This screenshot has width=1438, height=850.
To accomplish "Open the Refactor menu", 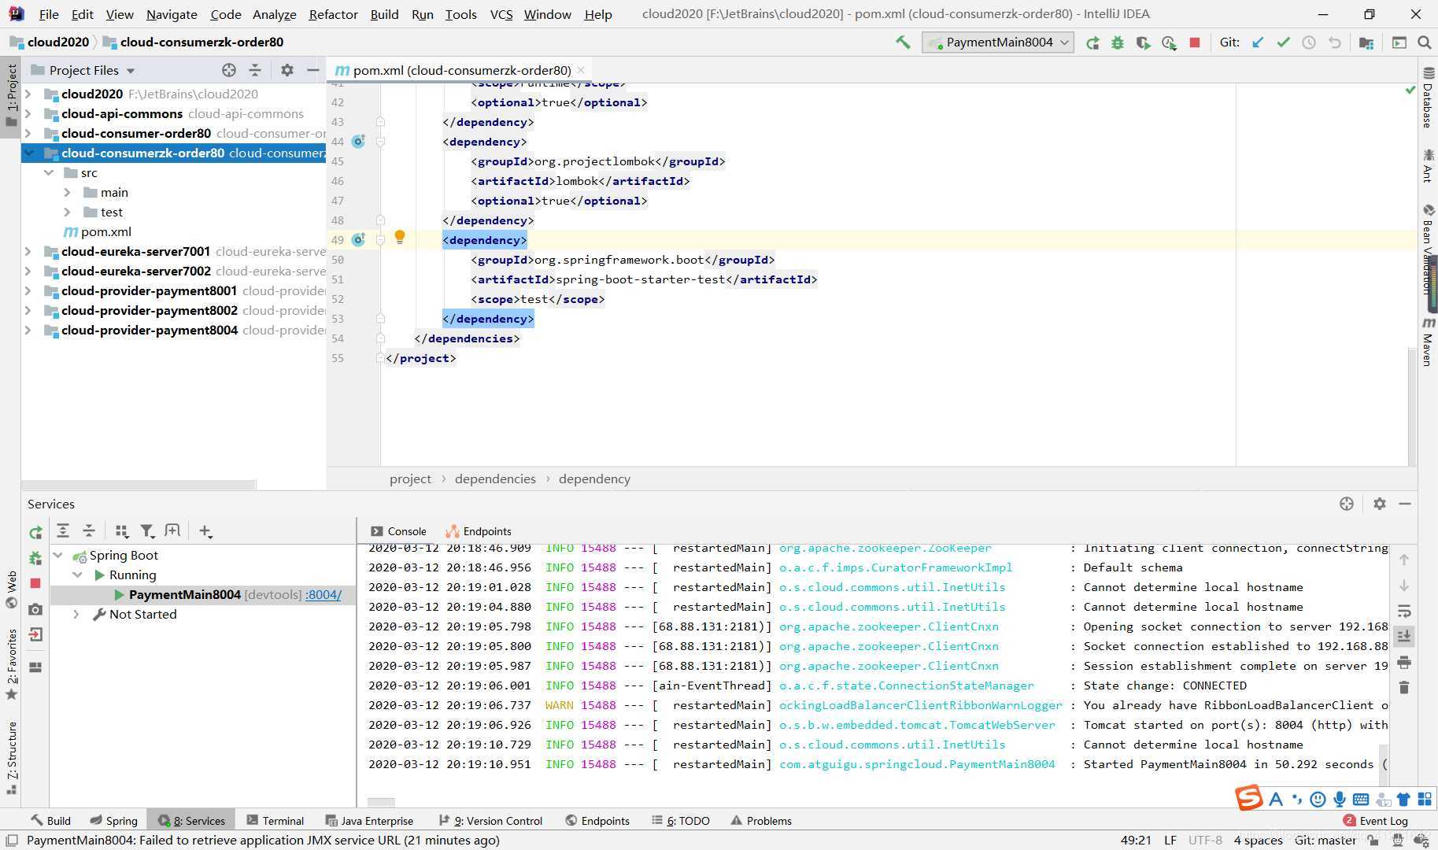I will click(333, 14).
